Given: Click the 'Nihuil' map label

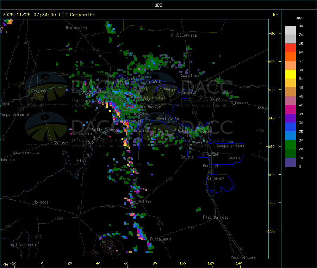Looking at the screenshot, I should (x=83, y=161).
